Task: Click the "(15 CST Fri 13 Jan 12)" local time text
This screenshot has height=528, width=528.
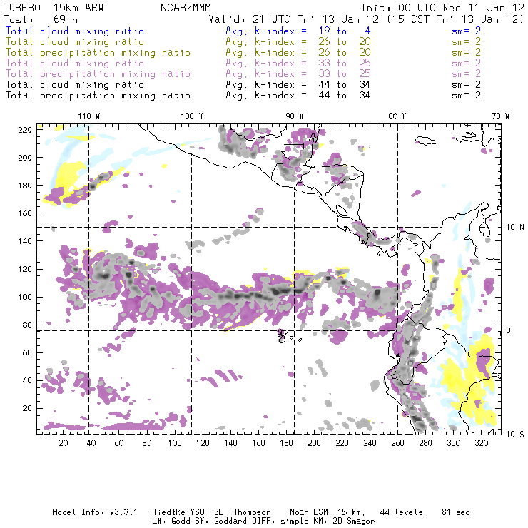Action: 455,19
